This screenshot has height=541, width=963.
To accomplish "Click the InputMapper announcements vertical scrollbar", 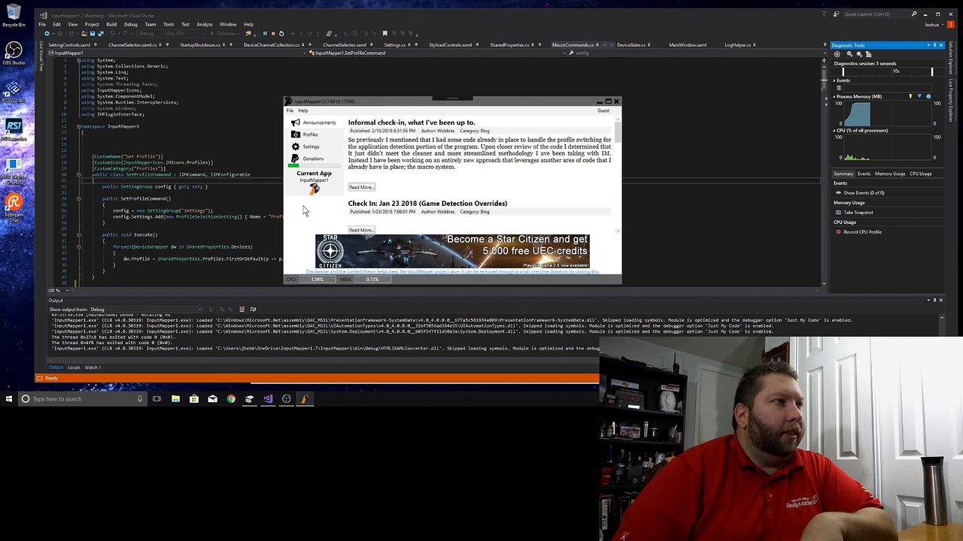I will point(618,174).
